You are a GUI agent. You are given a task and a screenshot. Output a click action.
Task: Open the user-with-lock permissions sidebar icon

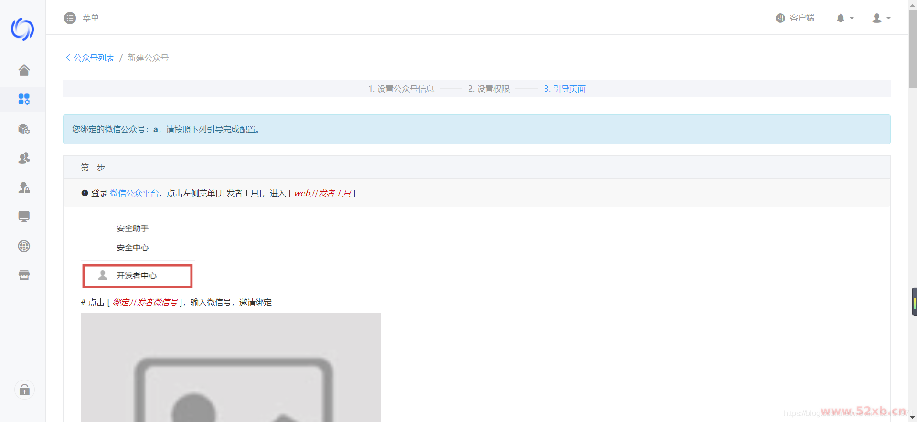click(x=24, y=187)
